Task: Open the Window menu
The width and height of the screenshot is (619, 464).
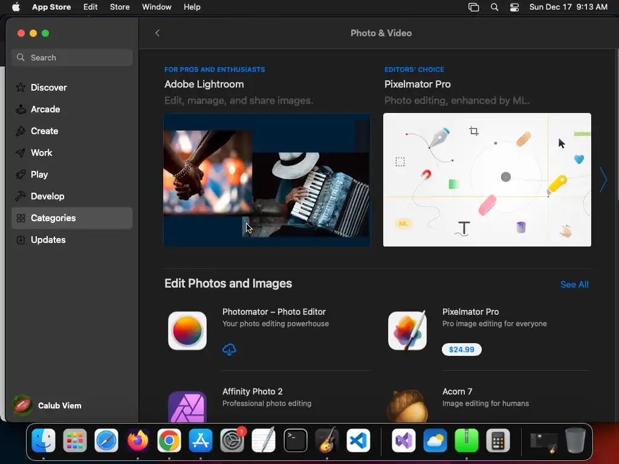Action: (157, 7)
